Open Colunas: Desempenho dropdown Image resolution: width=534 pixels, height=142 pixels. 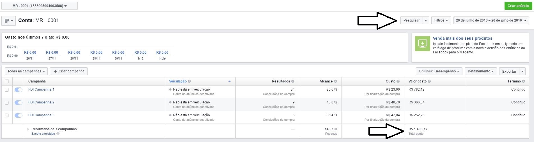[x=439, y=71]
